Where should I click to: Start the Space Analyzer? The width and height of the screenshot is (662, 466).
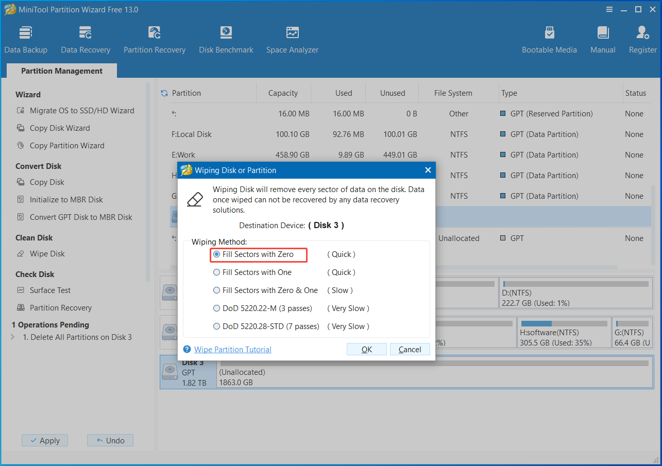point(292,39)
